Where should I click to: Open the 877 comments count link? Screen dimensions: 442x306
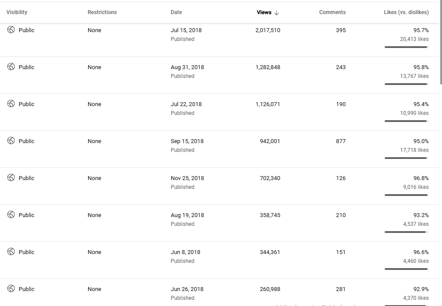341,141
